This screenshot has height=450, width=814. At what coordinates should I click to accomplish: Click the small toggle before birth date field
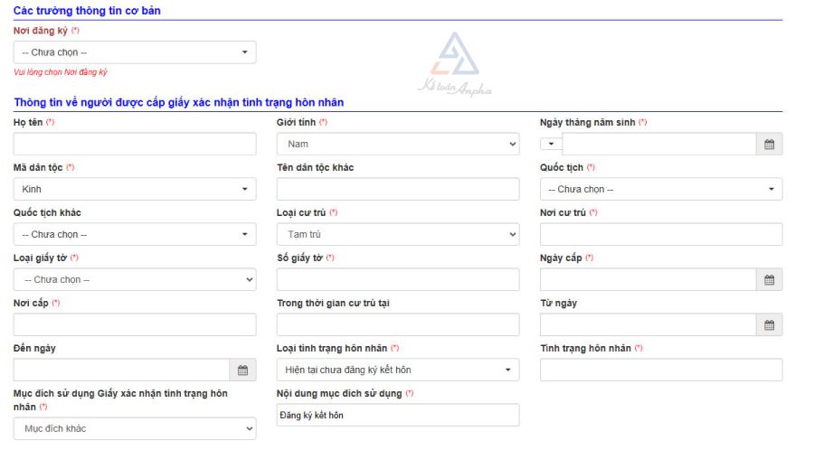(550, 145)
